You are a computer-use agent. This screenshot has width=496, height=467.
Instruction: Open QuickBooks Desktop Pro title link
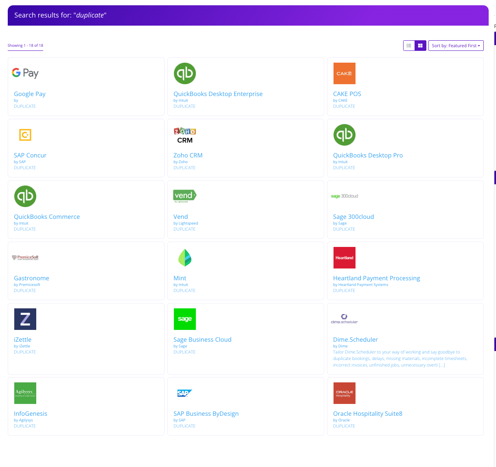point(368,155)
